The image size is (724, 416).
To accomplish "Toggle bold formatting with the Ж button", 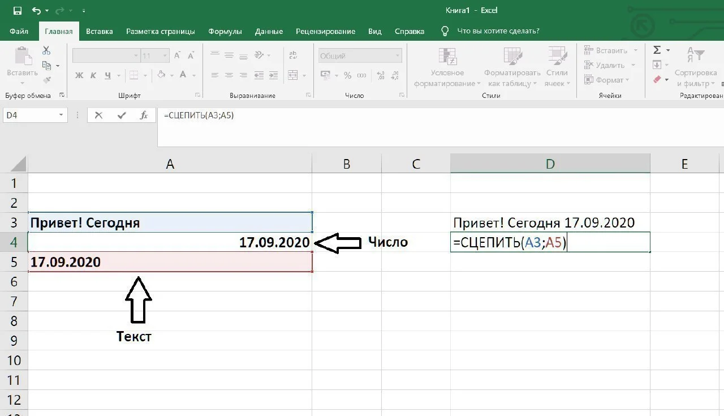I will point(79,75).
